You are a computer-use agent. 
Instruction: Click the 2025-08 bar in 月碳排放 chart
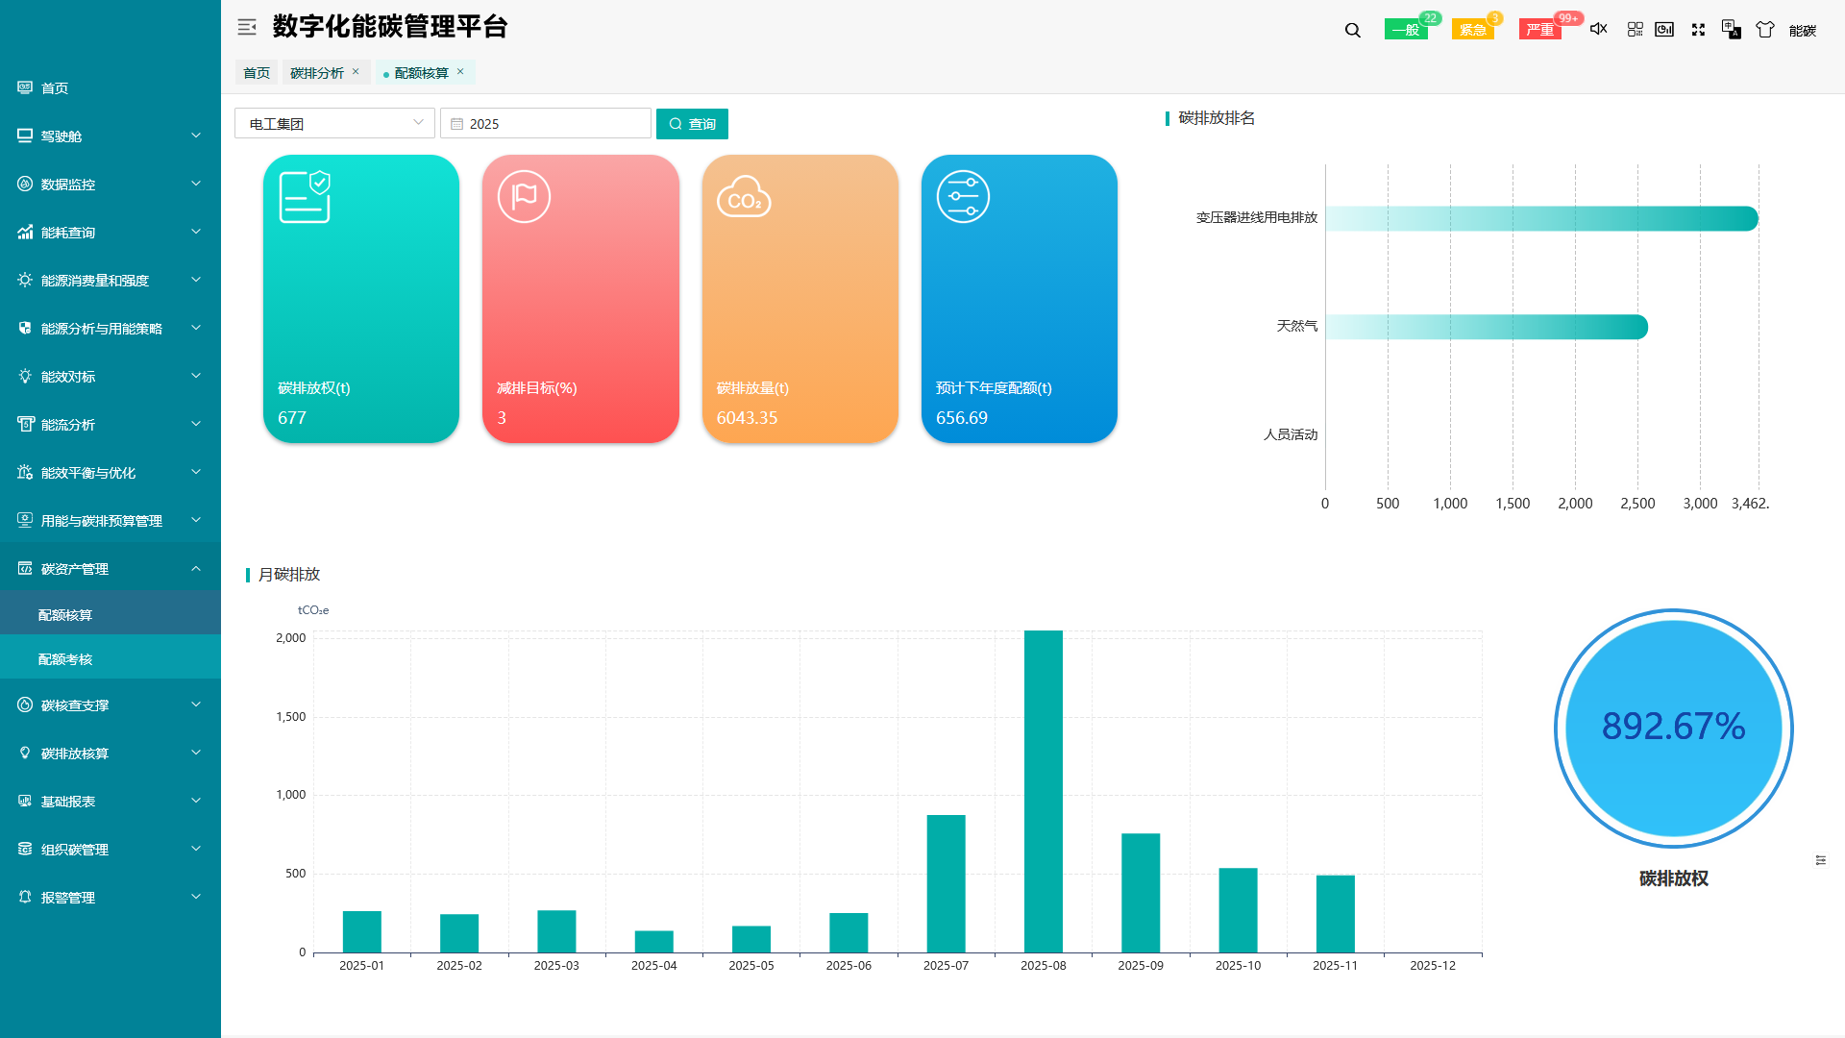tap(1044, 788)
